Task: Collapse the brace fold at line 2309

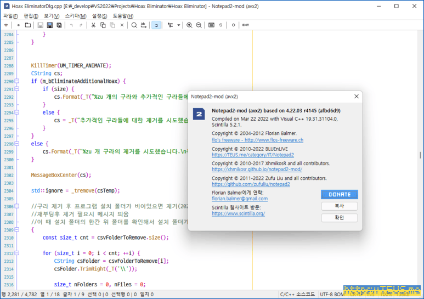Action: (17, 230)
